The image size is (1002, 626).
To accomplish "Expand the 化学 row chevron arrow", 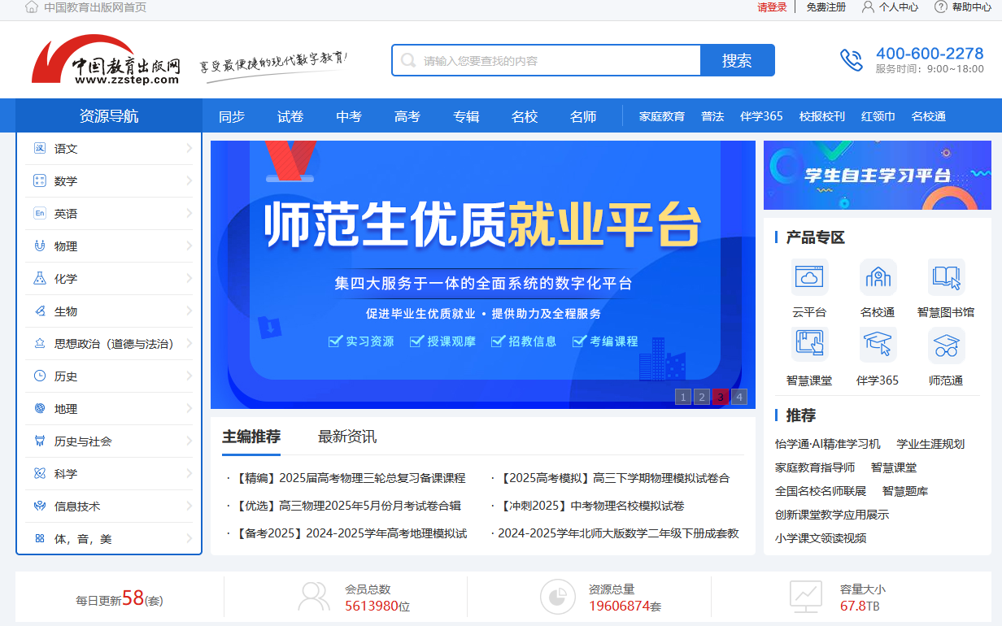I will (x=189, y=279).
